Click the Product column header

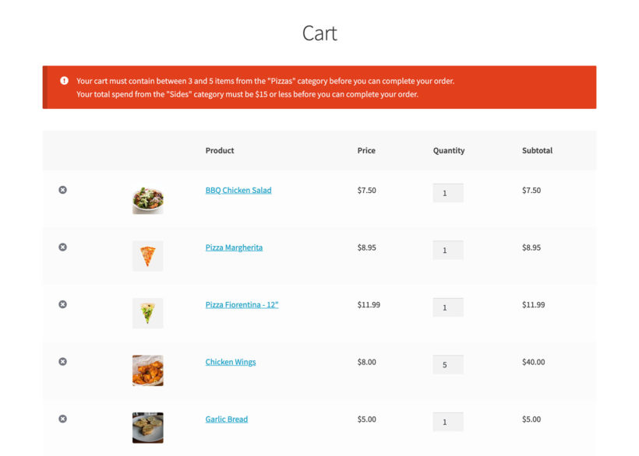220,150
